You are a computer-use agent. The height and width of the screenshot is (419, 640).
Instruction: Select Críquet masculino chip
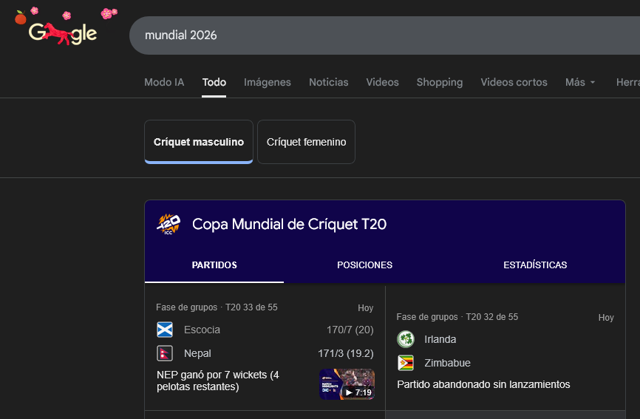coord(199,142)
